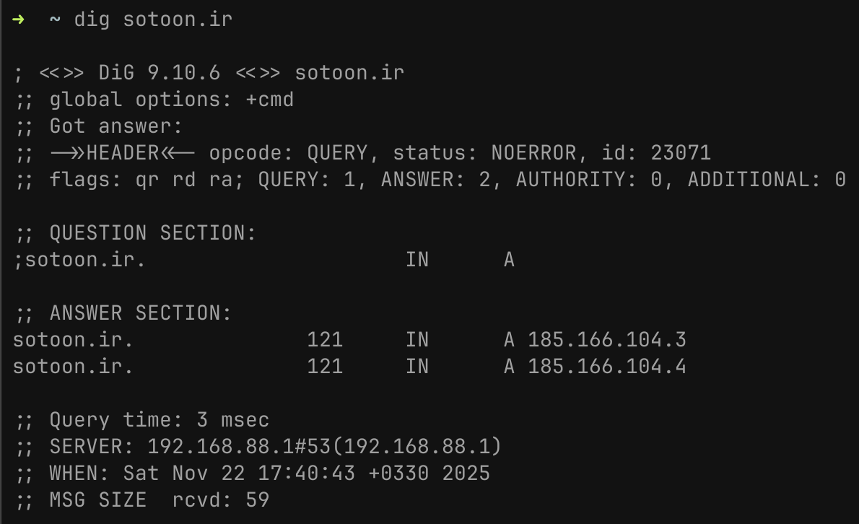Select the "qr rd ra" flags
Screen dimensions: 859x524
(183, 180)
